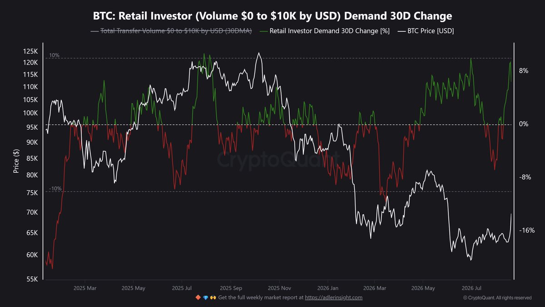The width and height of the screenshot is (545, 307).
Task: Click the orange diamond emoji icon
Action: [x=198, y=297]
